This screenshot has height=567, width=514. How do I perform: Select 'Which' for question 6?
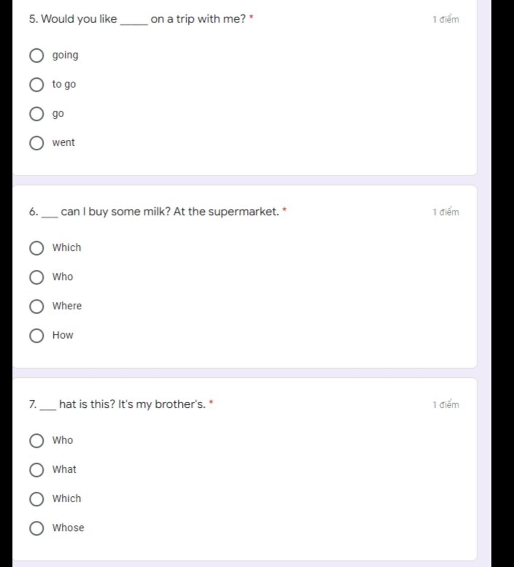point(37,248)
